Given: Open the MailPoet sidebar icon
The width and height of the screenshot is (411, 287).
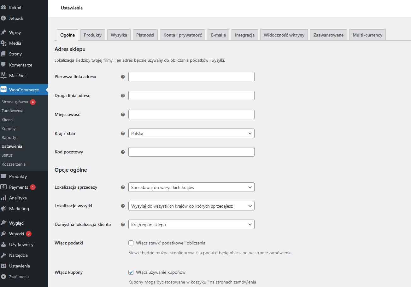Looking at the screenshot, I should 4,76.
